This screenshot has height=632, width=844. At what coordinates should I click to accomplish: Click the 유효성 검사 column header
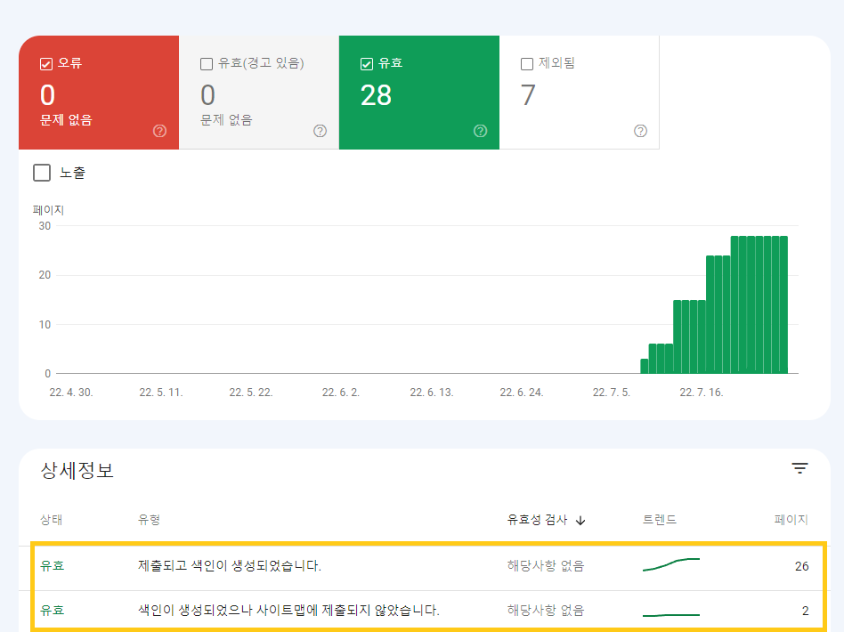(537, 520)
